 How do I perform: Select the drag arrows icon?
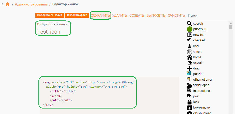click(x=190, y=68)
